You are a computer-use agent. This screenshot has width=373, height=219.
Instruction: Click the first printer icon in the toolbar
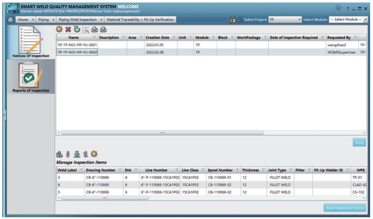click(x=94, y=29)
